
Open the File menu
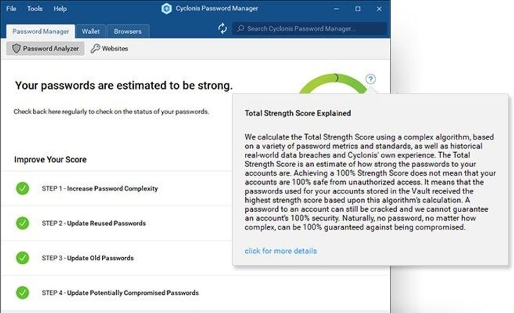11,9
